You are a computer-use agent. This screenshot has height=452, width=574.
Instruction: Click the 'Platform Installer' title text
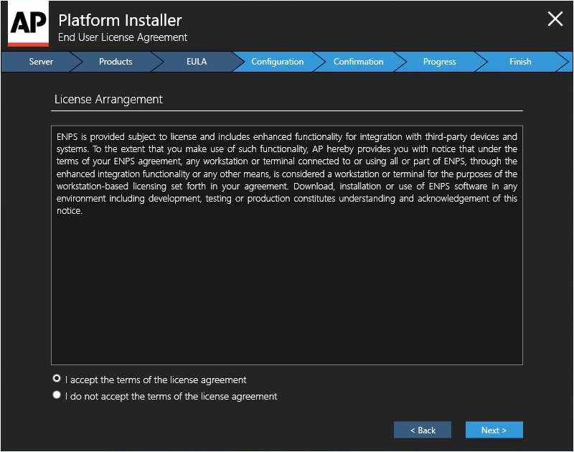(120, 20)
